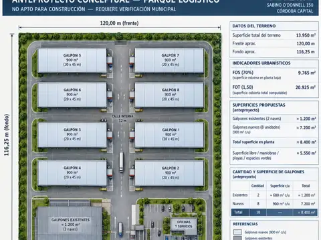This screenshot has height=240, width=321.
Task: Click the 'CANTIDAD Y SUPERFICIE DE GALPONES' heading
Action: [268, 172]
